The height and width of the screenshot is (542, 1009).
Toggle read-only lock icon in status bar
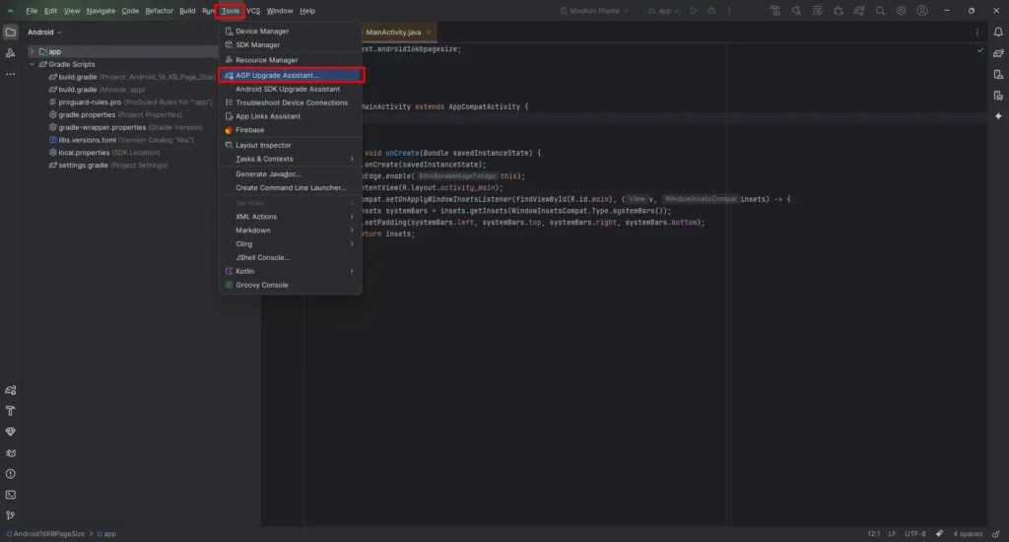click(996, 534)
